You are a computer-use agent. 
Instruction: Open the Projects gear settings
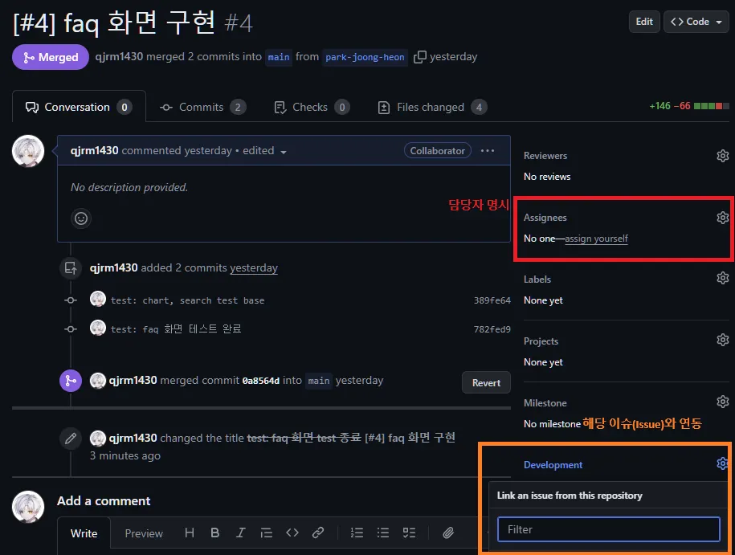tap(722, 340)
